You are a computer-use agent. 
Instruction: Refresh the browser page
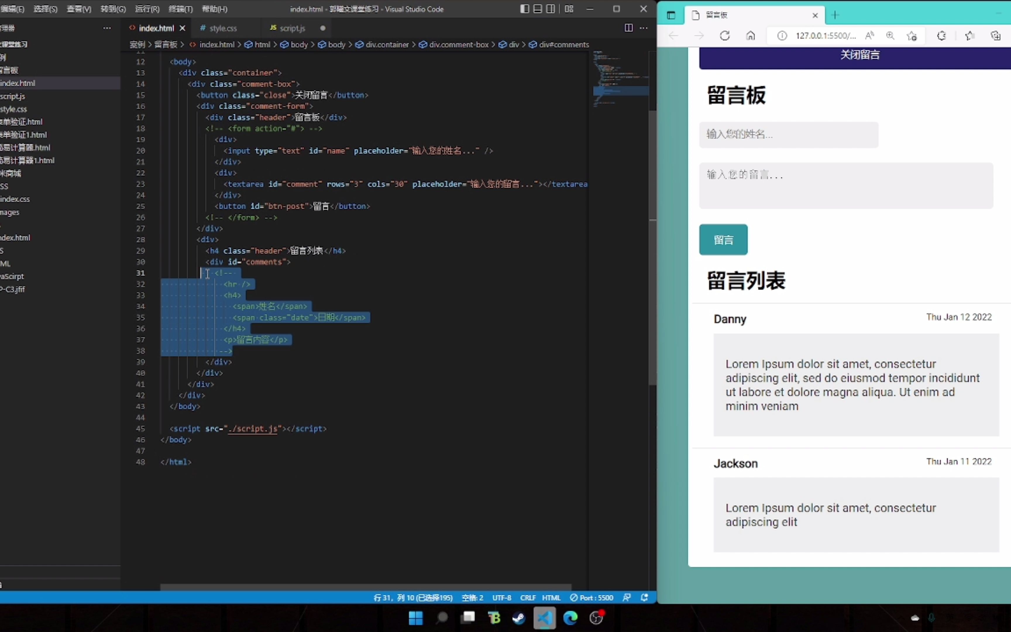[725, 36]
